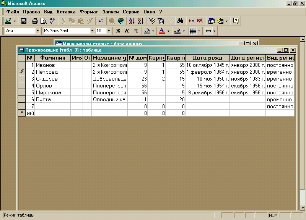
Task: Click the Access key icon in title bar
Action: click(3, 3)
